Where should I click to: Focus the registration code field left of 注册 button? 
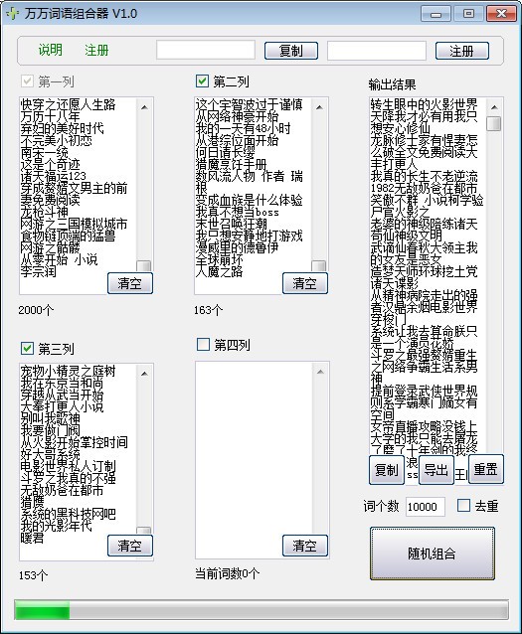click(x=376, y=51)
